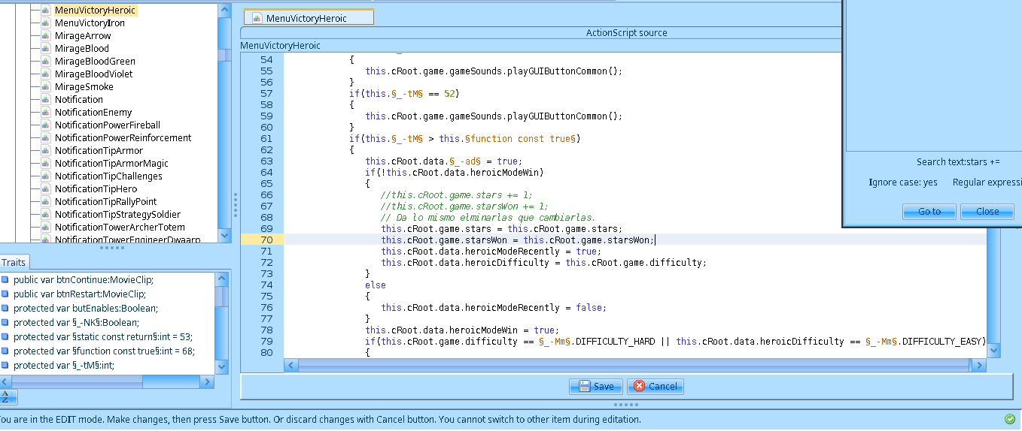
Task: Click the NotificationTipHero class icon
Action: click(46, 189)
